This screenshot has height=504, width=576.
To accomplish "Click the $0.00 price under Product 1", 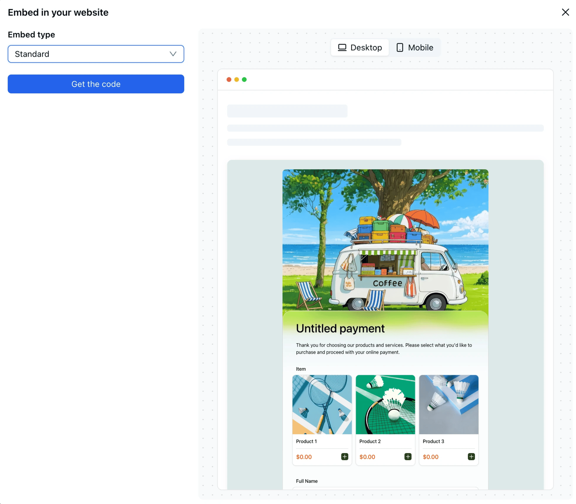I will (x=304, y=457).
